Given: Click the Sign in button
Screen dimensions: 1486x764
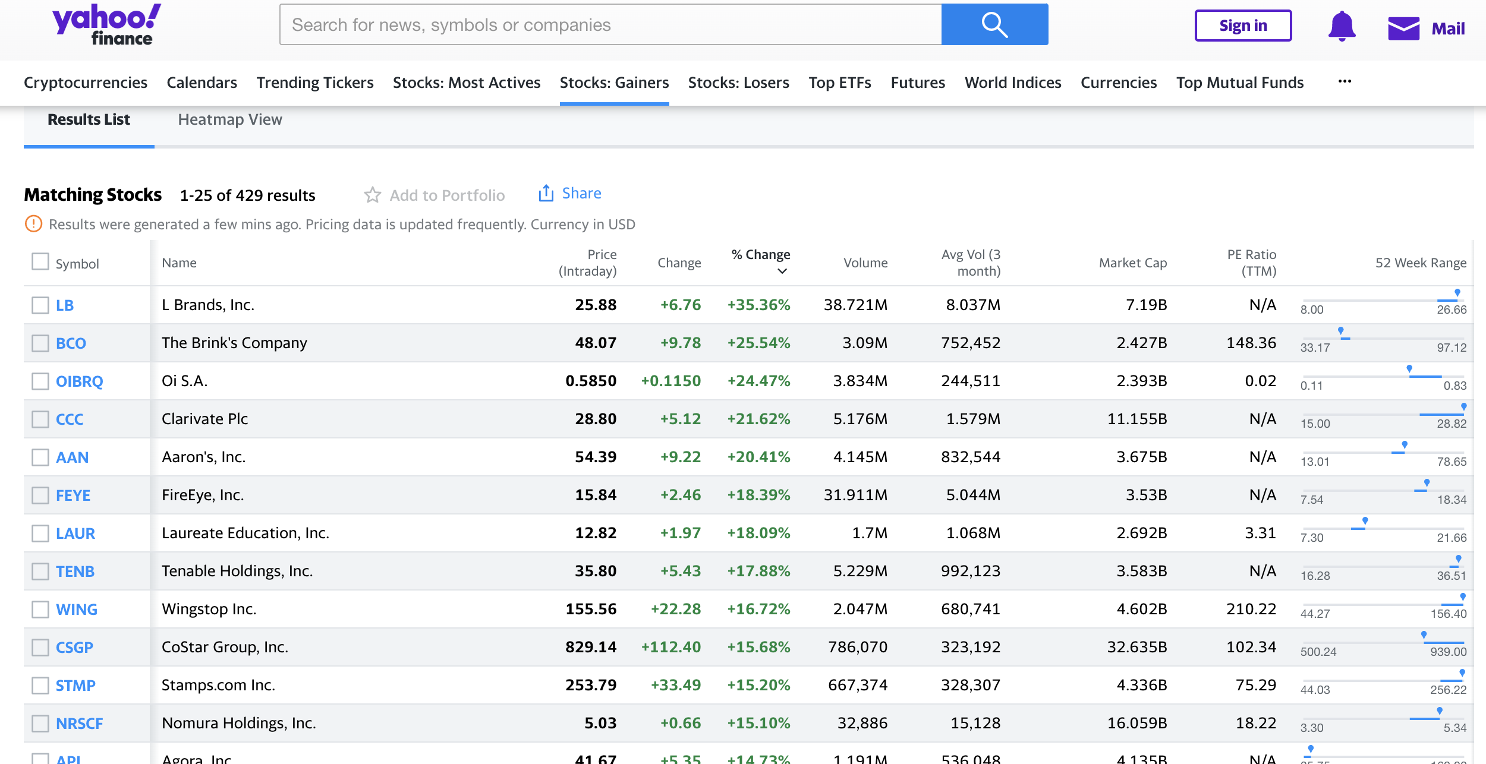Looking at the screenshot, I should [1243, 26].
